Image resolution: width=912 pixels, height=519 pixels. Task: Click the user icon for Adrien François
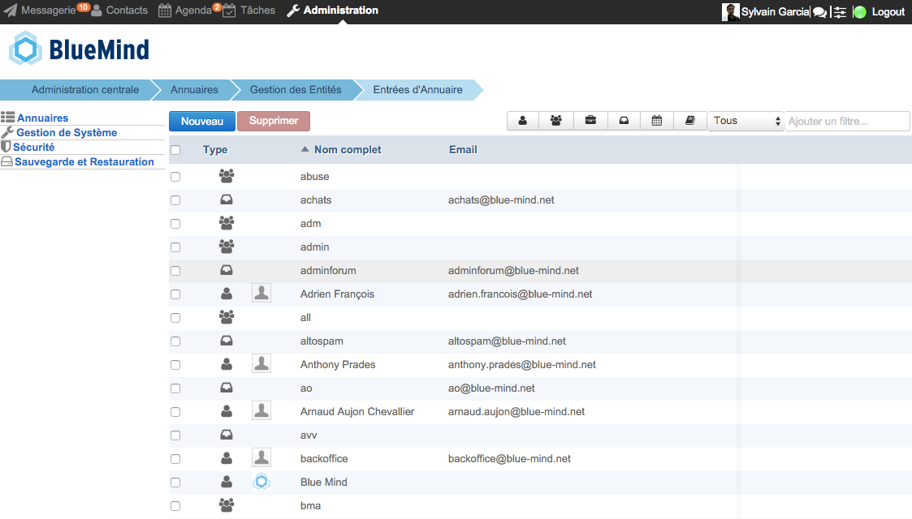point(227,294)
